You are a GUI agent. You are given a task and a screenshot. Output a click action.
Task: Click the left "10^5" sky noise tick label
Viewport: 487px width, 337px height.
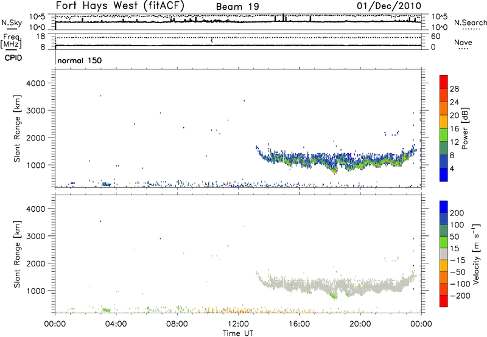pyautogui.click(x=37, y=16)
